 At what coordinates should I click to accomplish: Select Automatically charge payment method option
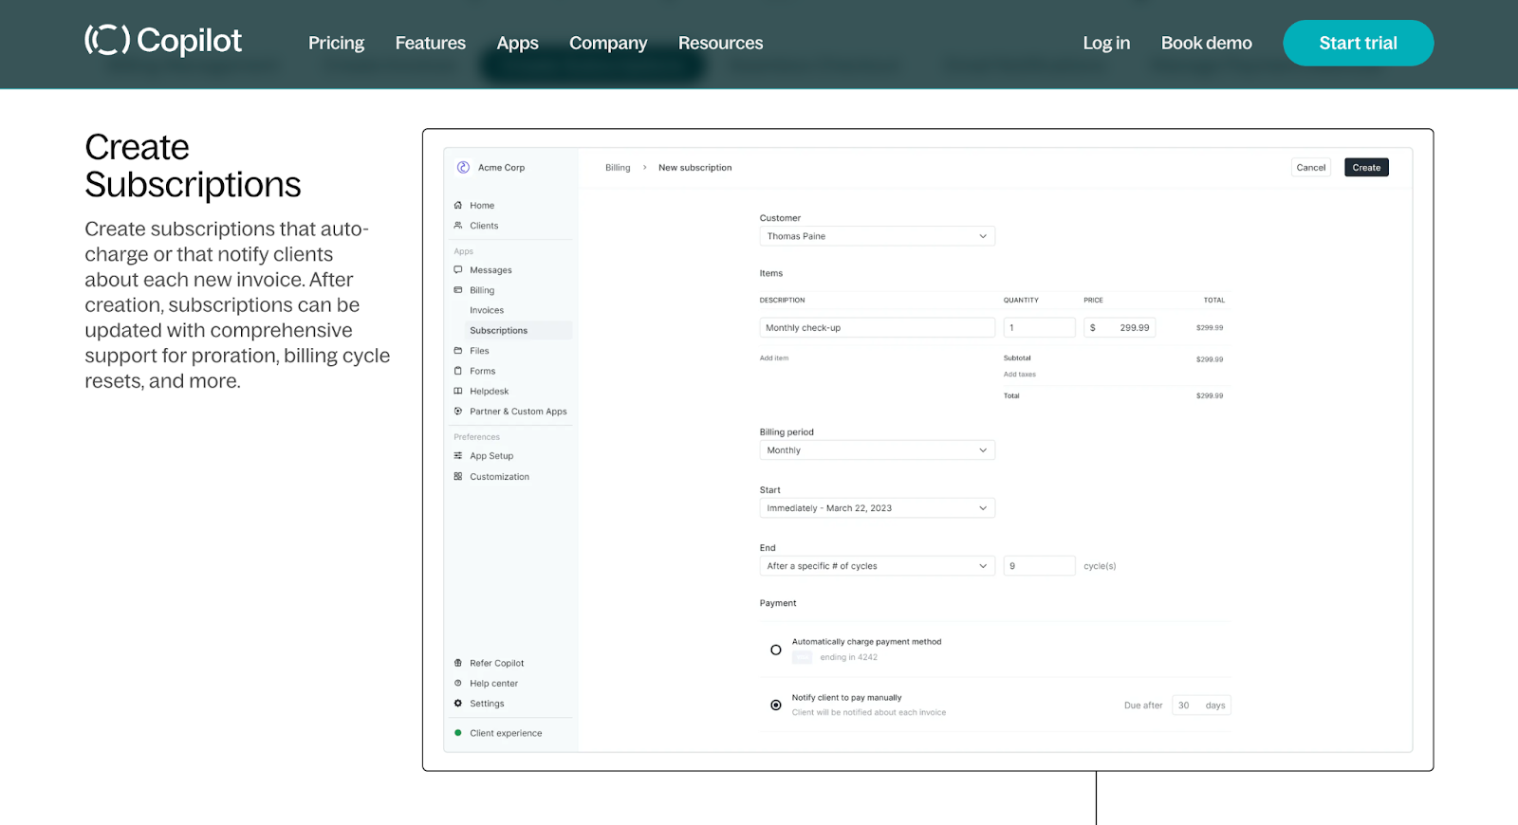776,650
